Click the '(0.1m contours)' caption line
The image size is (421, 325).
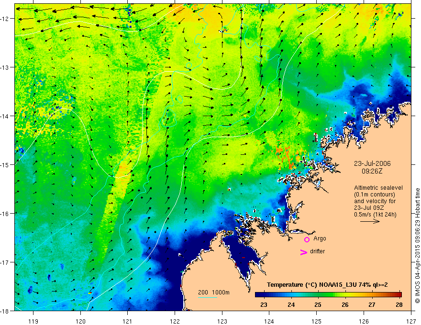(375, 195)
